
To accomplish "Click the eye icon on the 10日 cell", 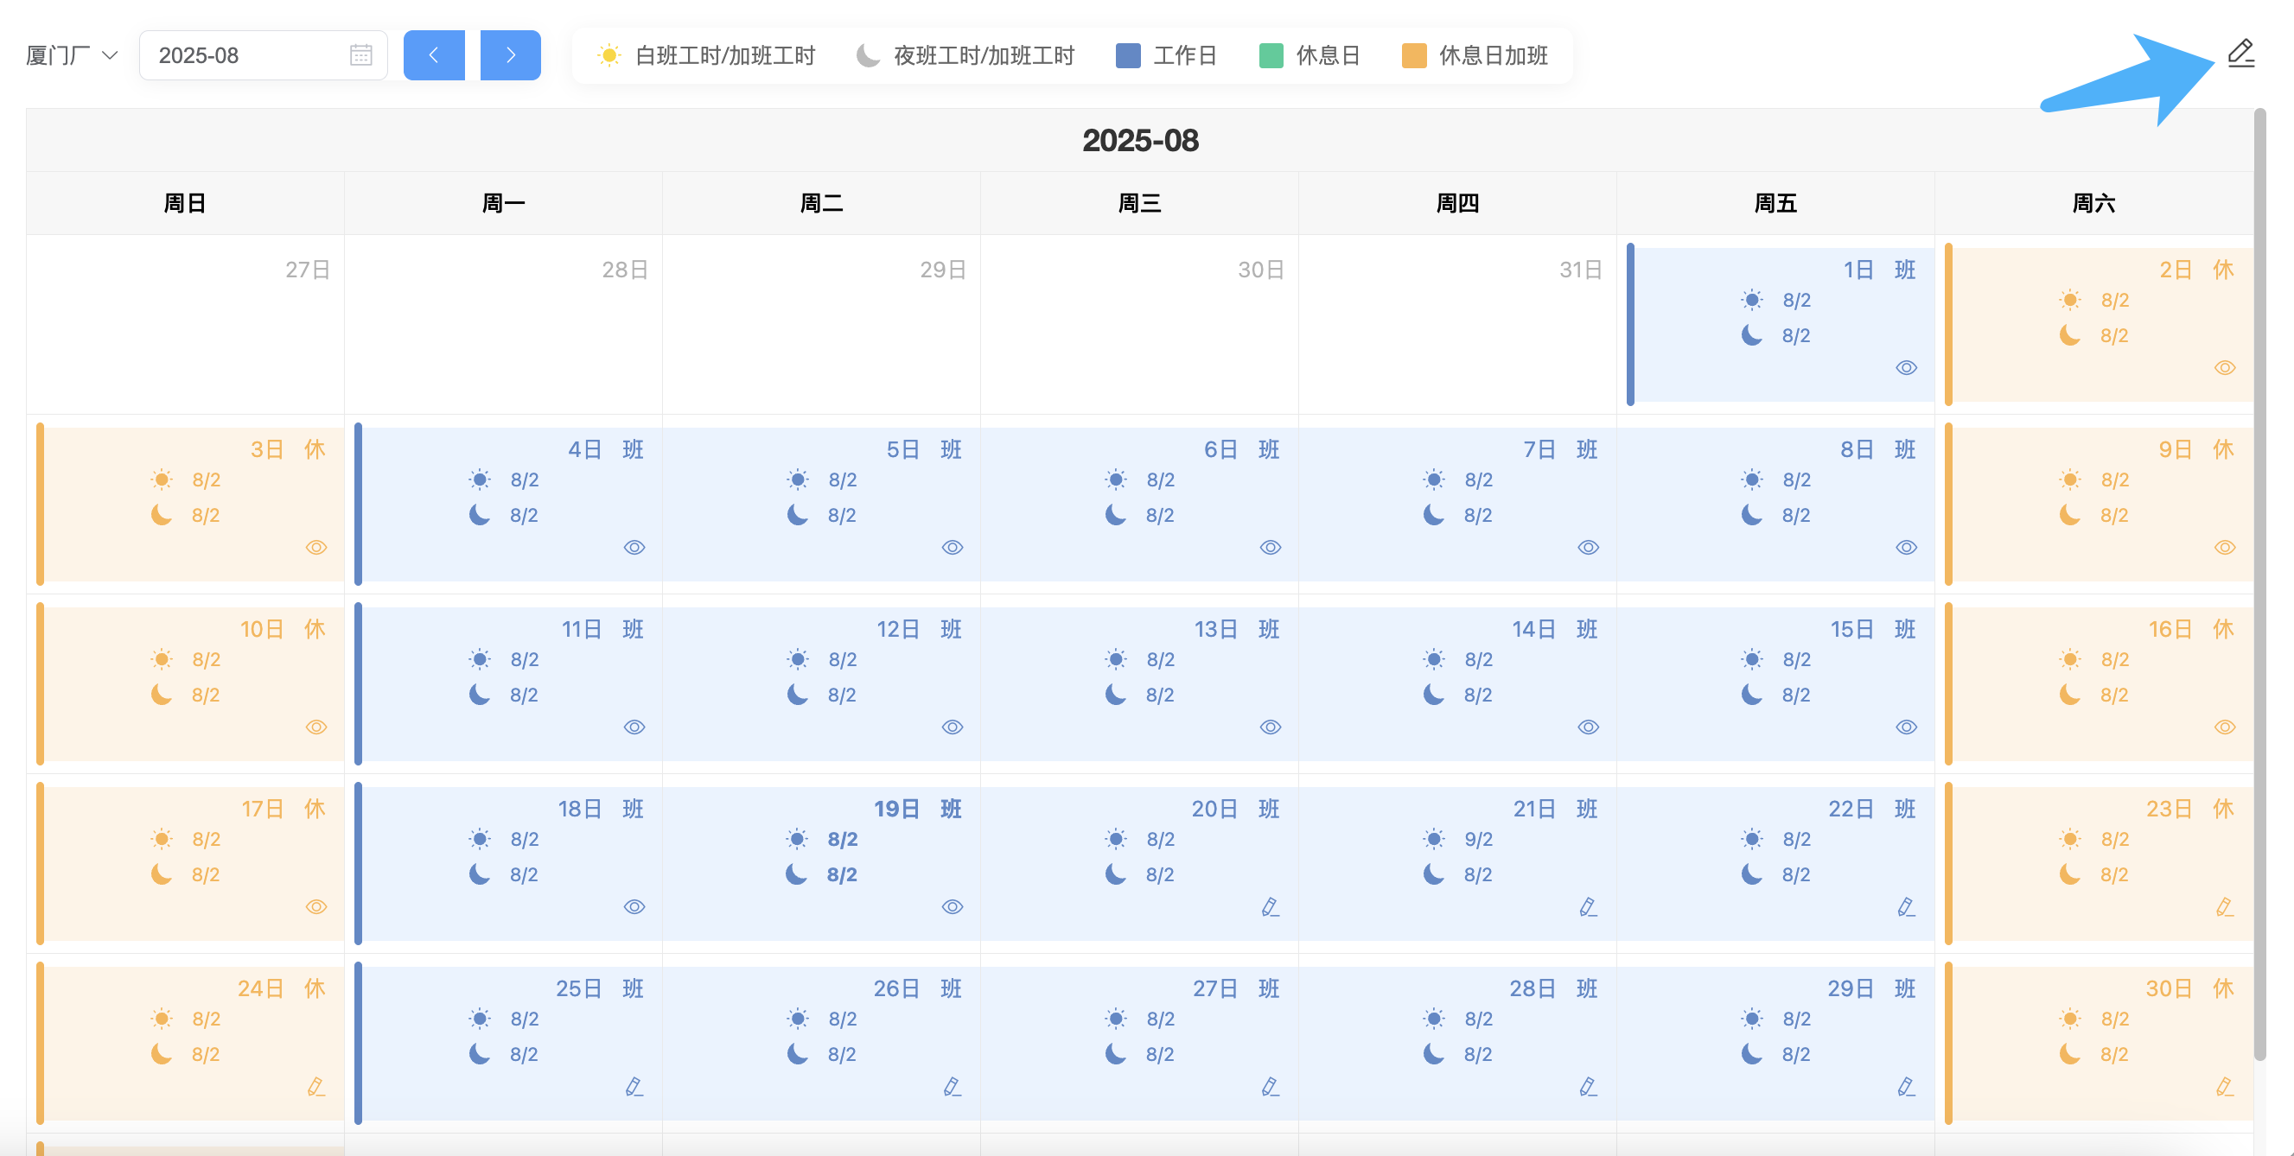I will pyautogui.click(x=316, y=727).
